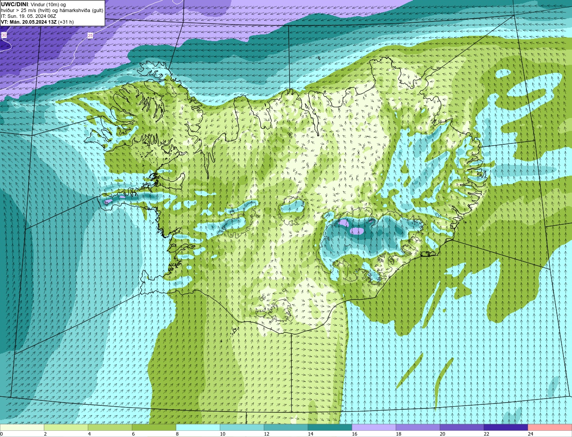The width and height of the screenshot is (572, 437).
Task: Click the light green 2–4 m/s legend swatch
Action: [66, 428]
